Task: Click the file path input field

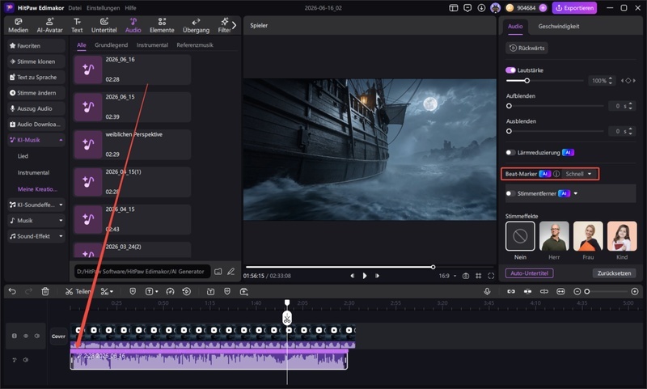Action: [x=142, y=271]
